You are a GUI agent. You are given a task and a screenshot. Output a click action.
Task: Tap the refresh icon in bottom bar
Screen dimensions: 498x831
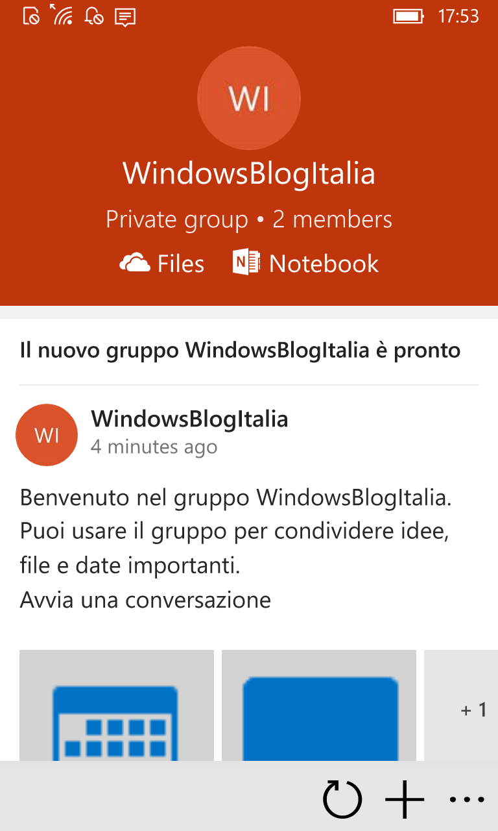point(342,799)
